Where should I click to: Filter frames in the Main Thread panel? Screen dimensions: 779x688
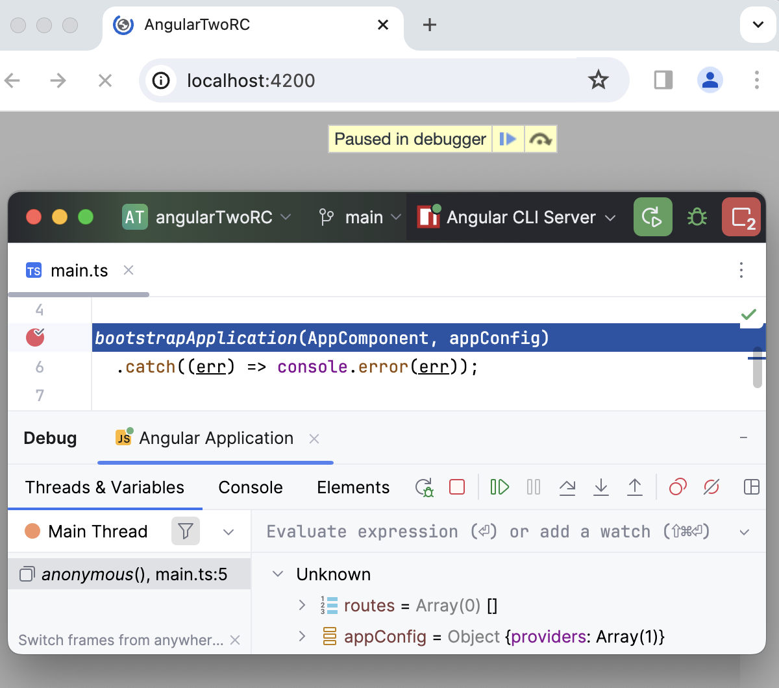(x=186, y=531)
